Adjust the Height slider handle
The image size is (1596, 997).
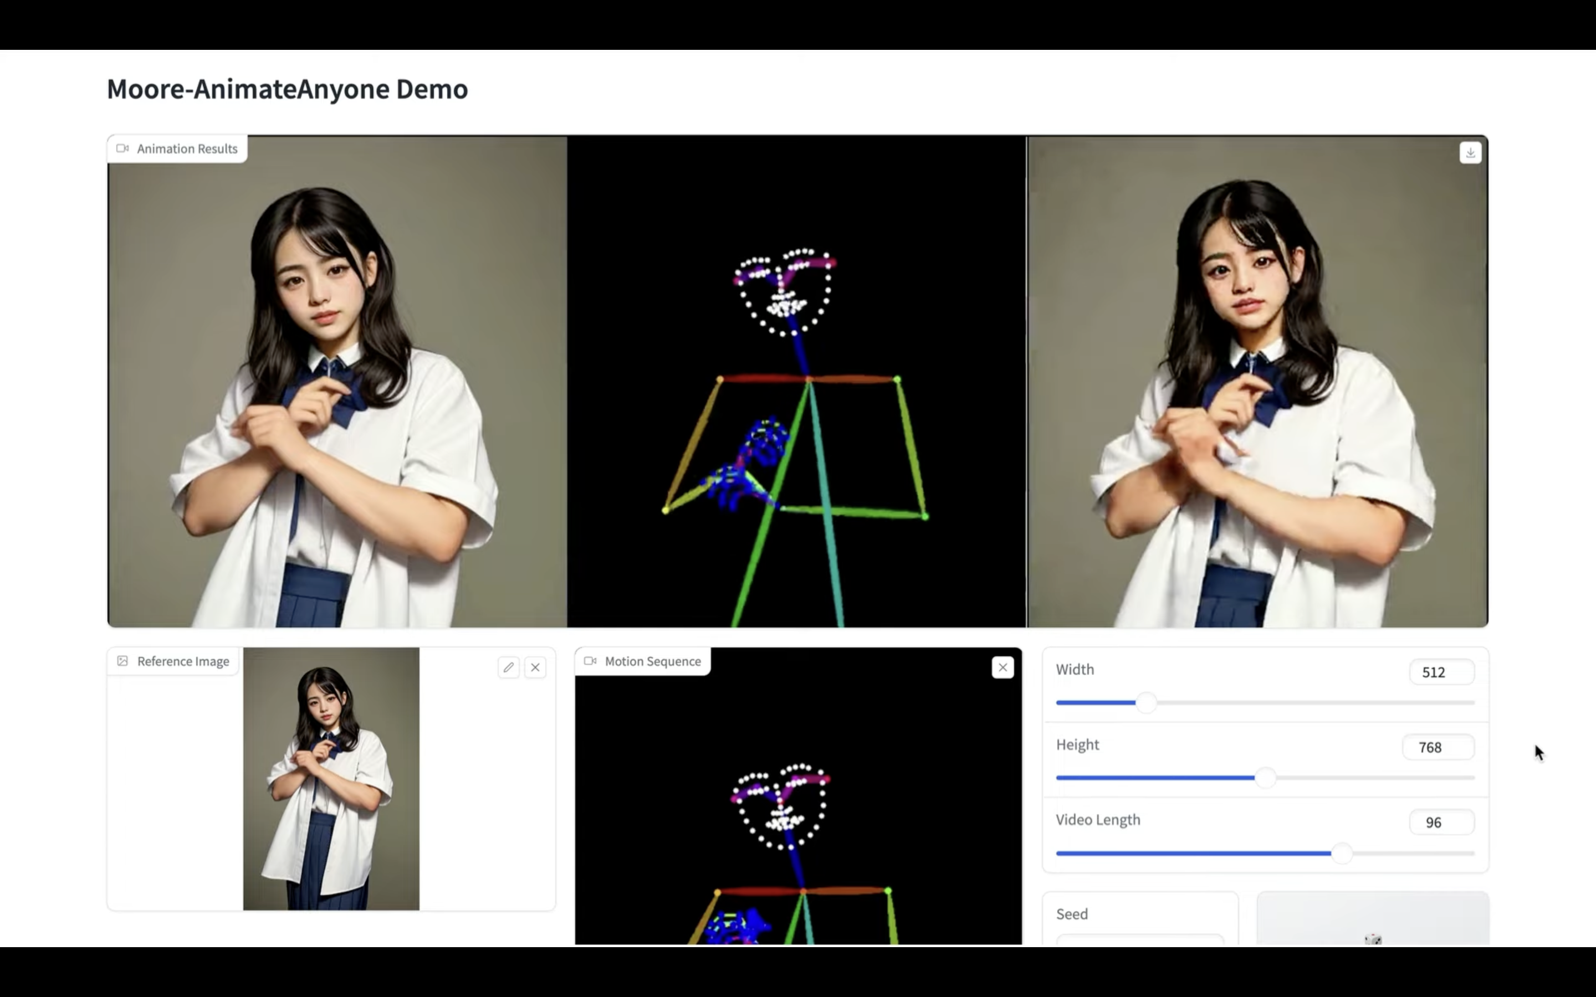point(1265,778)
